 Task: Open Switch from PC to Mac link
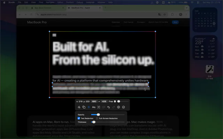(x=158, y=22)
